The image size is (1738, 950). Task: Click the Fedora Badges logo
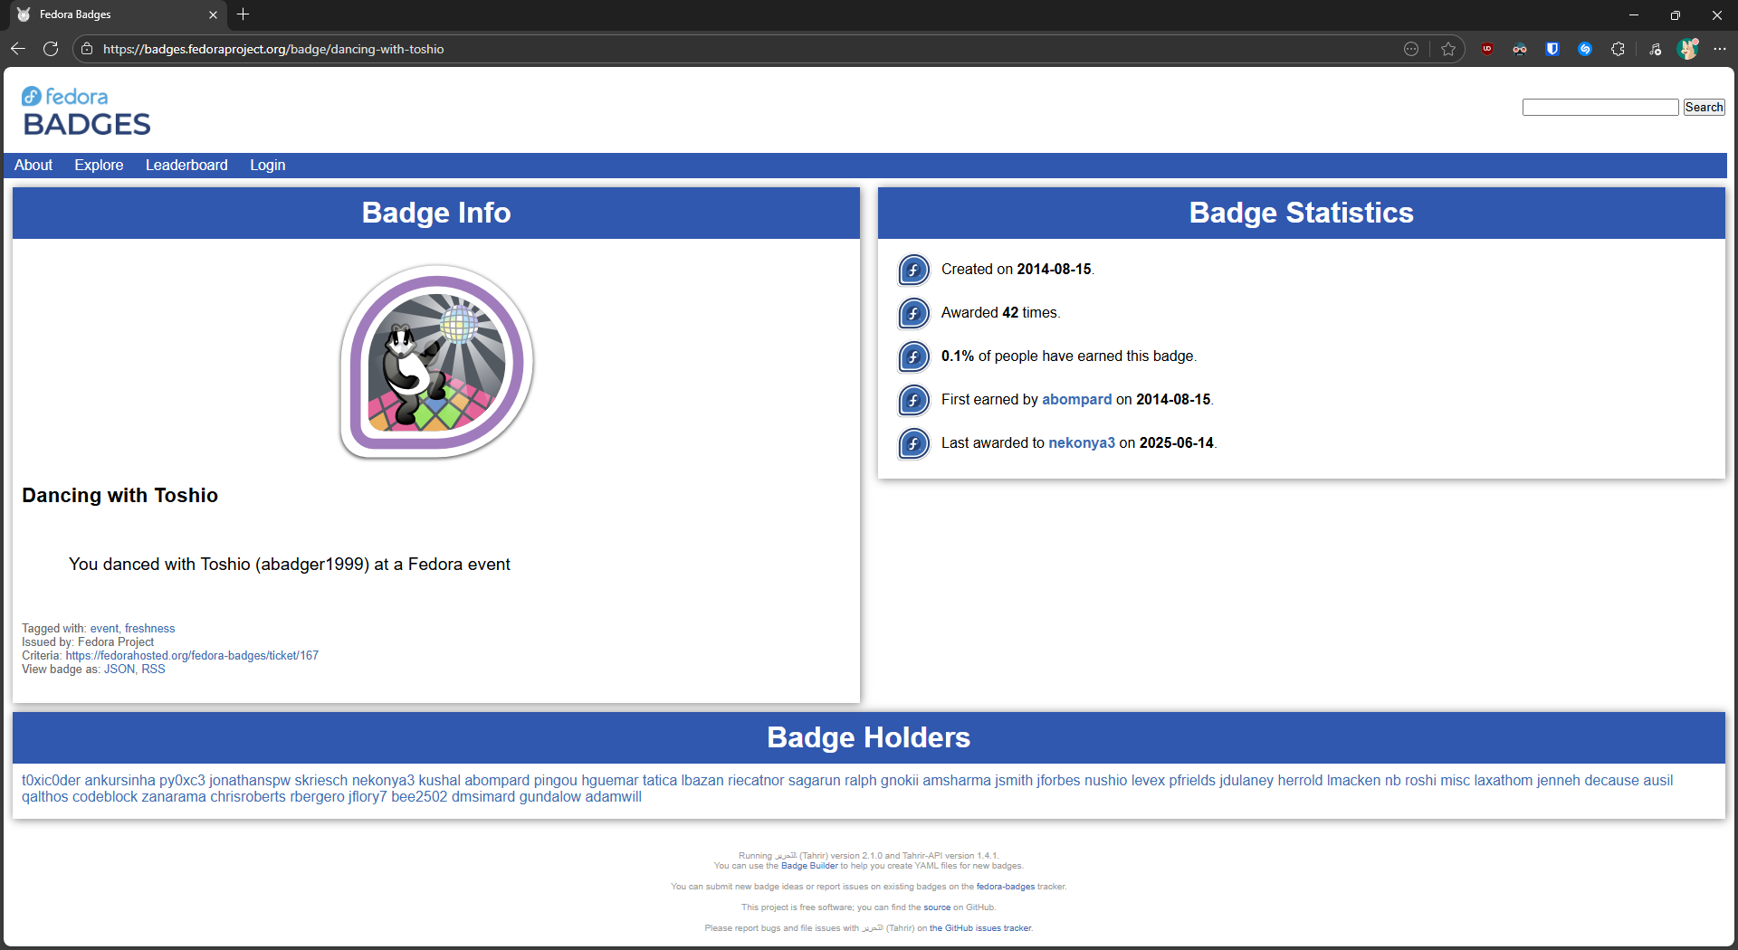click(86, 111)
